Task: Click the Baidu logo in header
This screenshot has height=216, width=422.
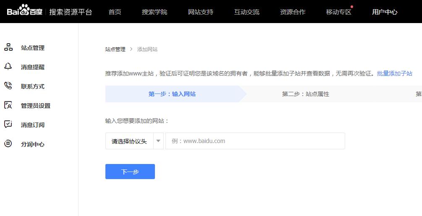Action: click(25, 11)
